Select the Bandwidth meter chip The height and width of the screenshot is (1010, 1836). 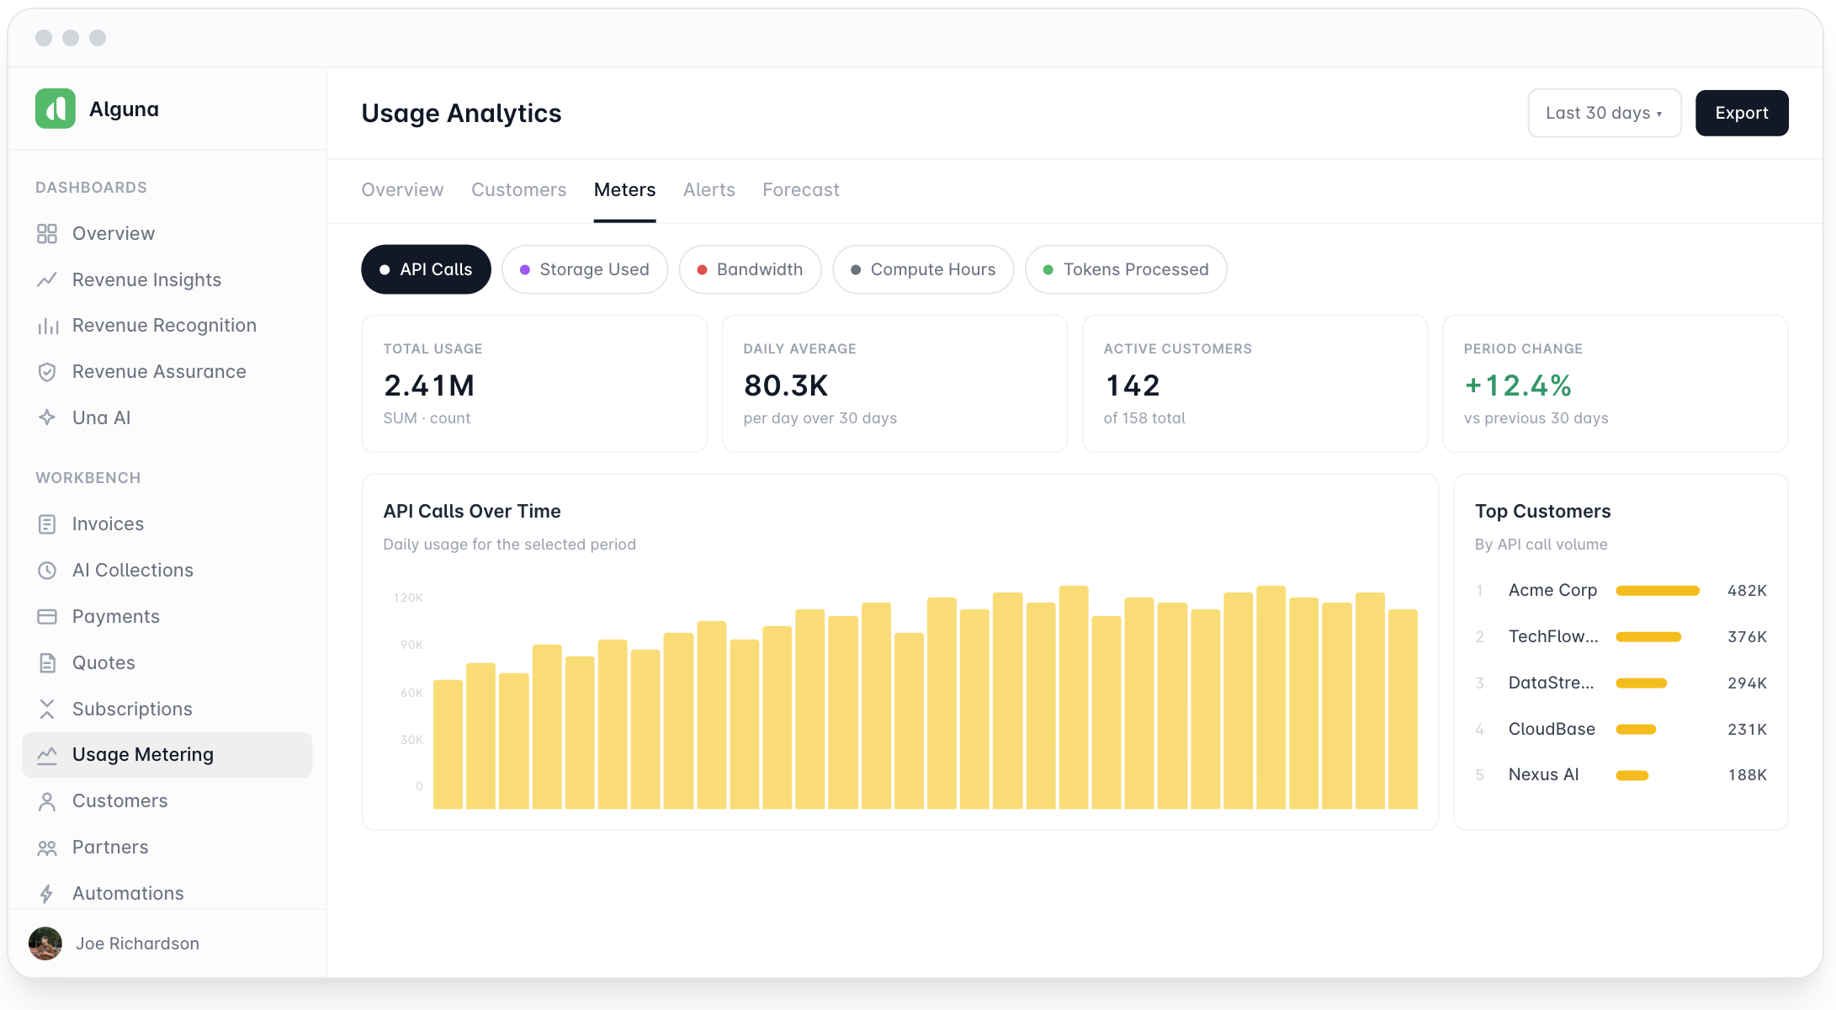click(x=750, y=269)
